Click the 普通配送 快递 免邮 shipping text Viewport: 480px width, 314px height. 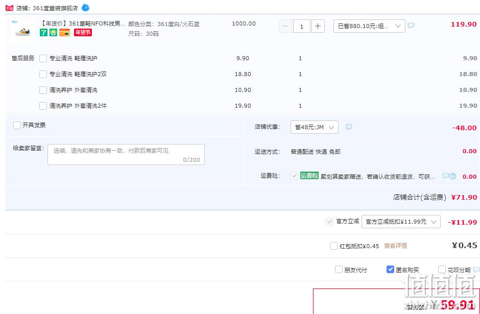click(315, 152)
